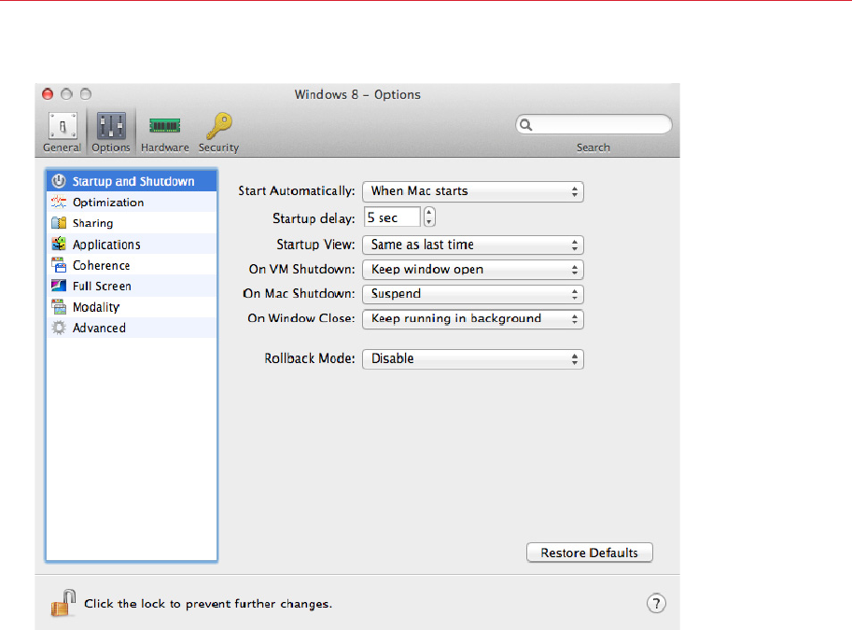The width and height of the screenshot is (852, 630).
Task: Select Full Screen label in the sidebar list
Action: [102, 286]
